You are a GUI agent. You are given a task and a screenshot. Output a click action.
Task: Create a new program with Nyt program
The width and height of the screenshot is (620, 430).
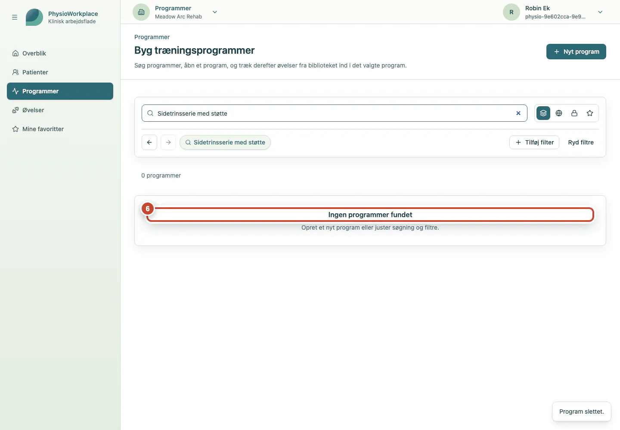pos(576,52)
